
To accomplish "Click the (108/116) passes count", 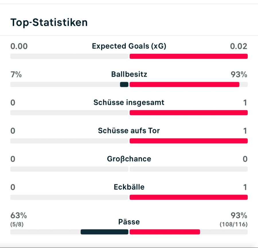I will (x=233, y=224).
